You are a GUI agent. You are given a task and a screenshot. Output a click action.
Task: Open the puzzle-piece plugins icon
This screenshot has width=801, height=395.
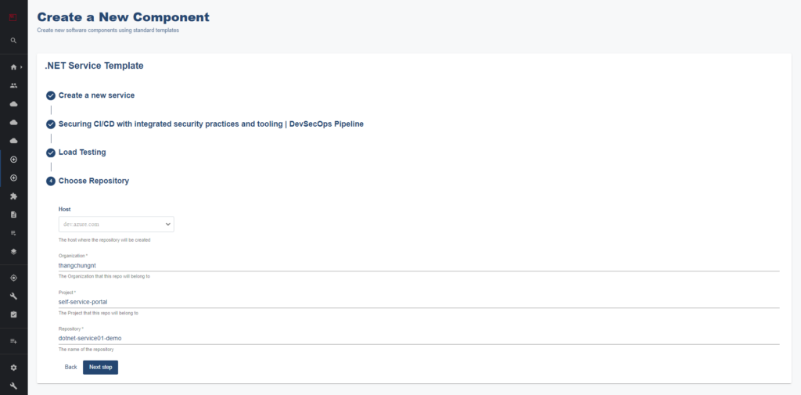(13, 196)
